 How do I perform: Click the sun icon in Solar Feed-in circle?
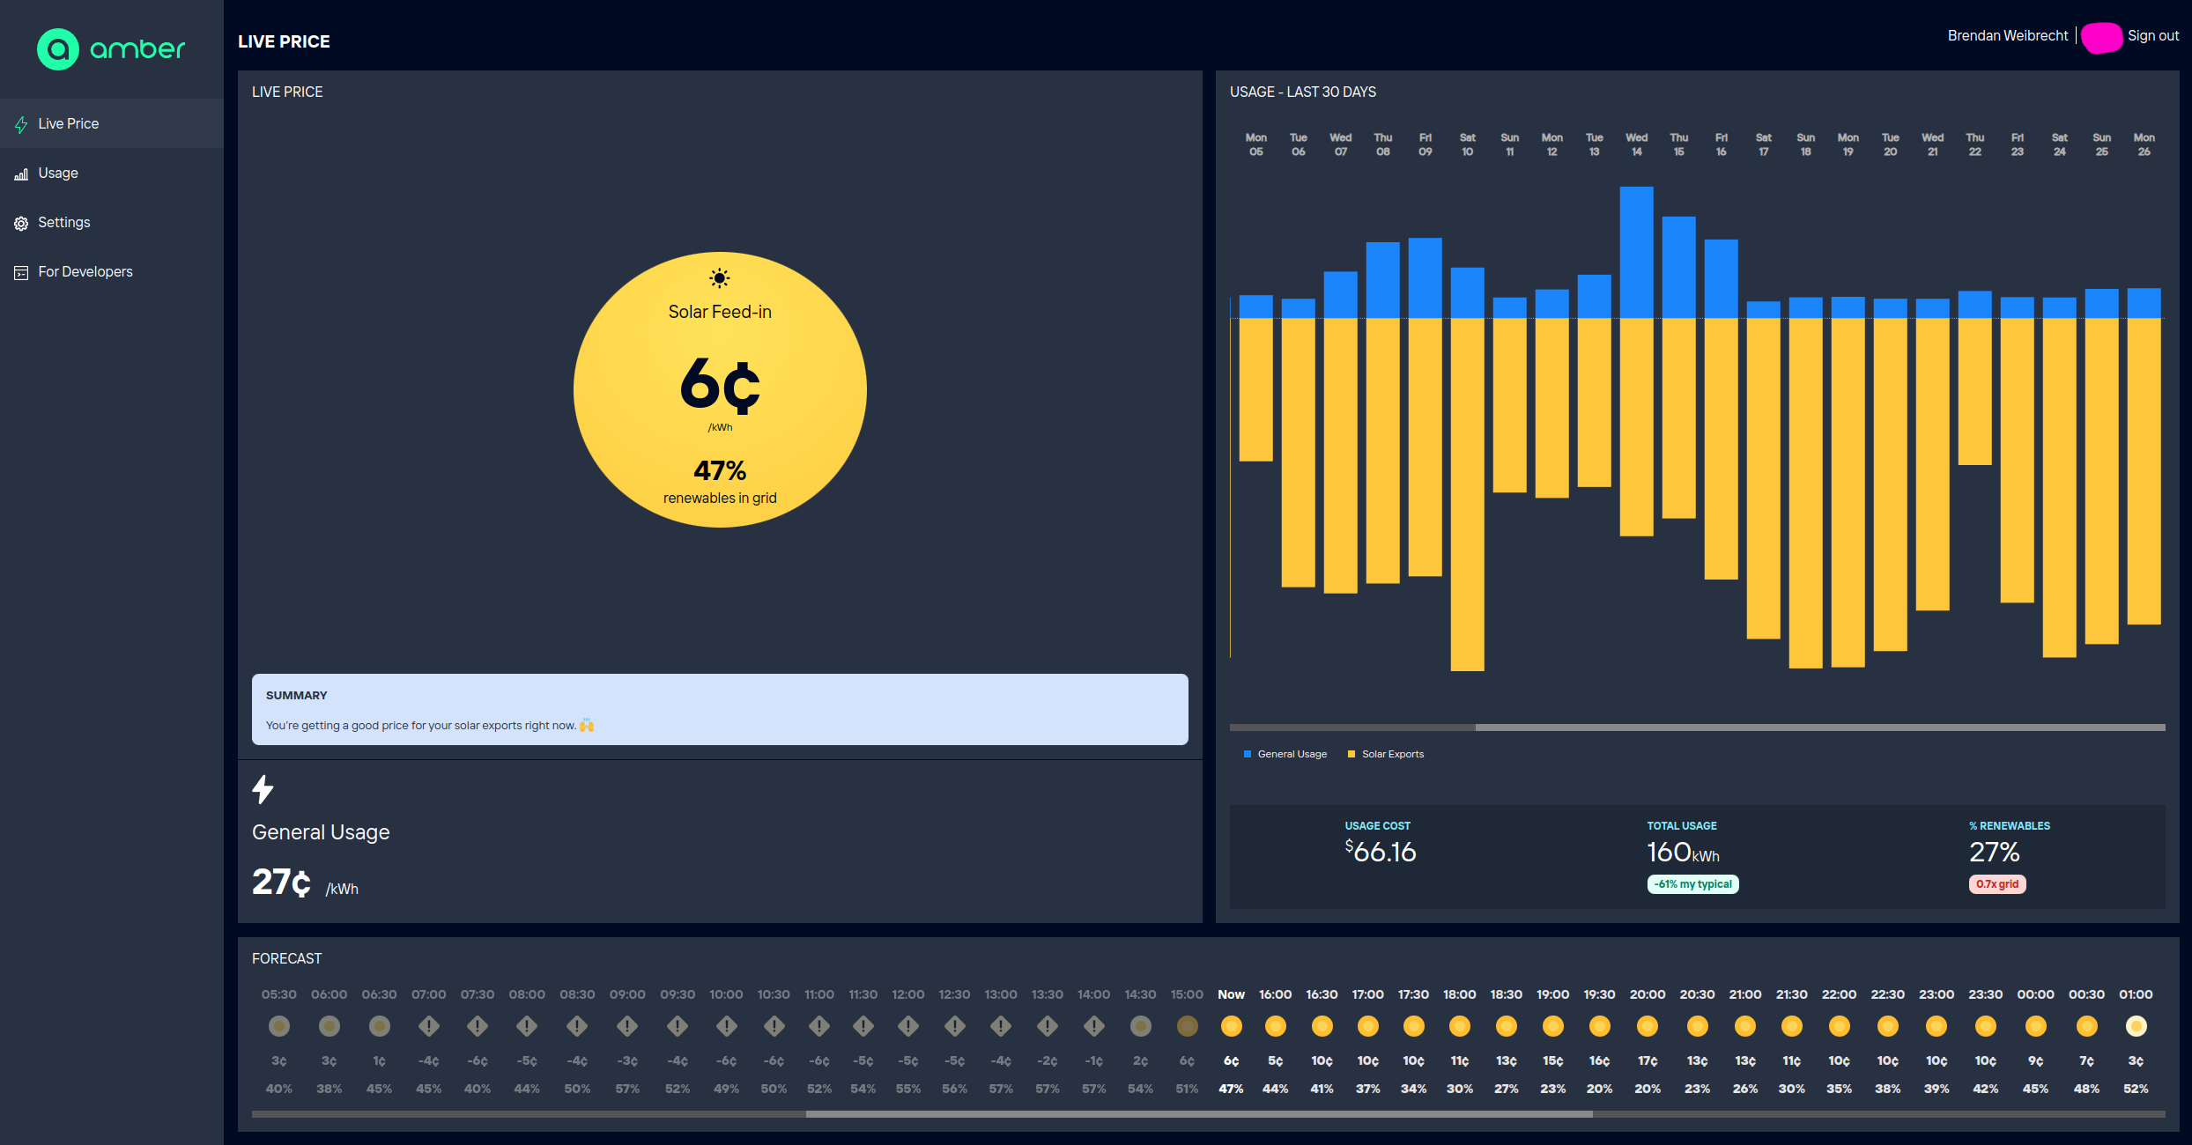pyautogui.click(x=720, y=278)
